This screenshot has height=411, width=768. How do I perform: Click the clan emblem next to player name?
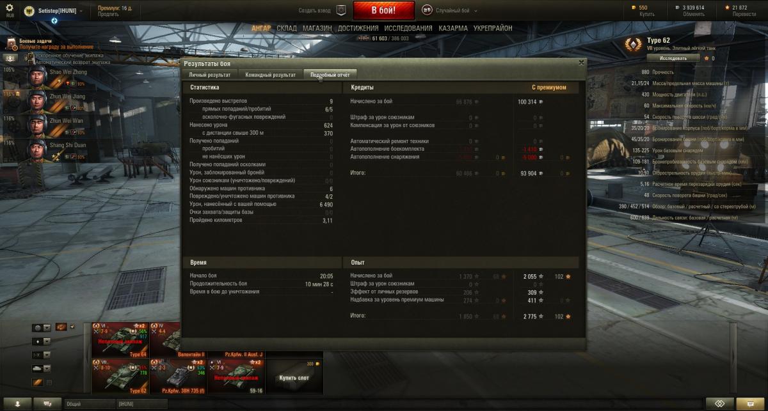(x=28, y=11)
